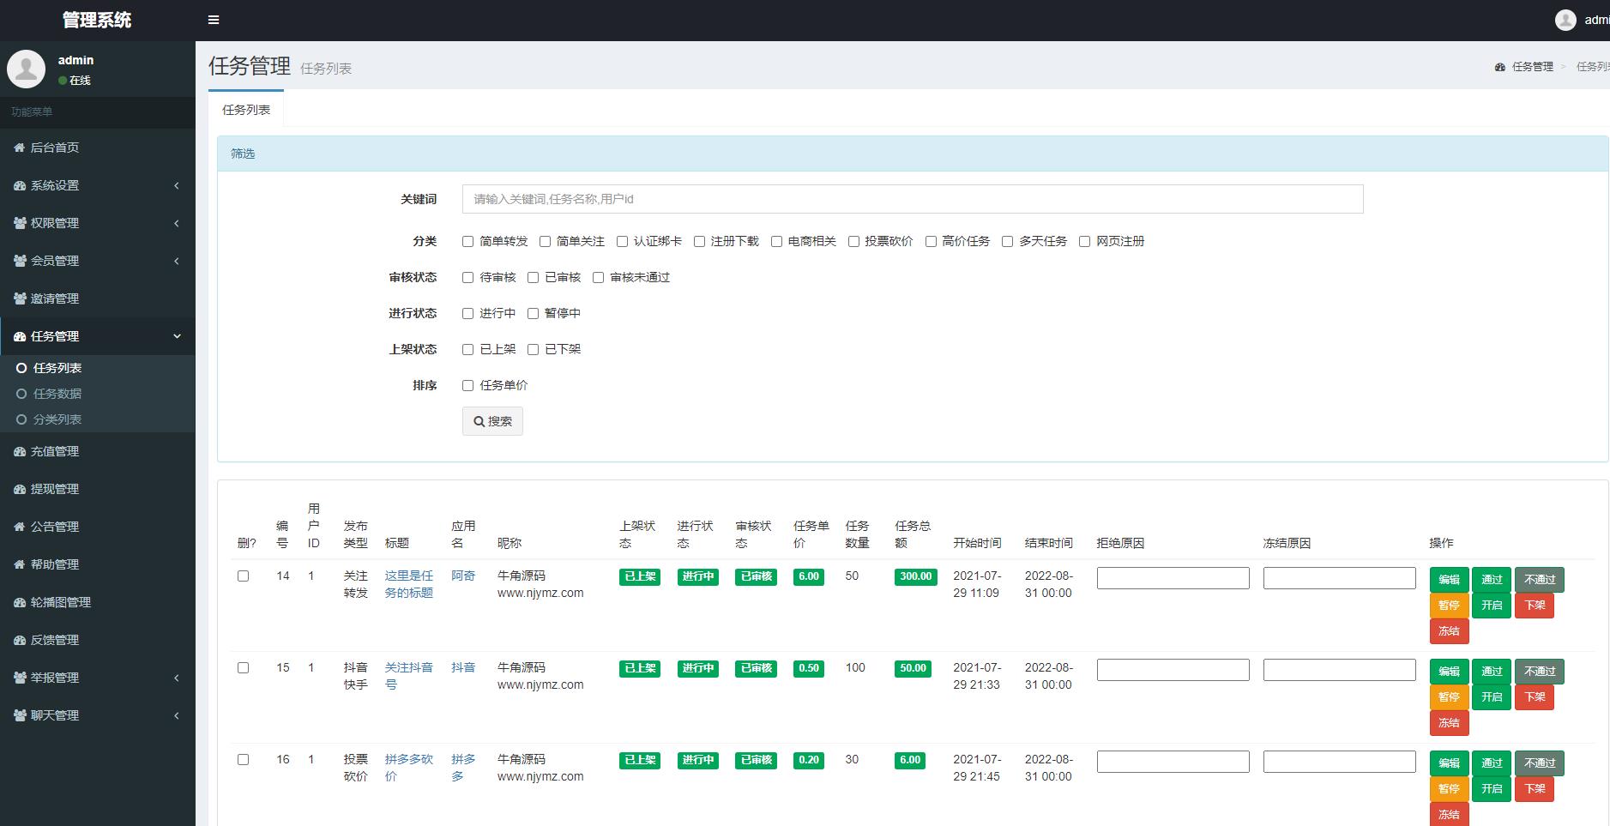Image resolution: width=1610 pixels, height=826 pixels.
Task: Click the 邀请管理 users icon
Action: (20, 298)
